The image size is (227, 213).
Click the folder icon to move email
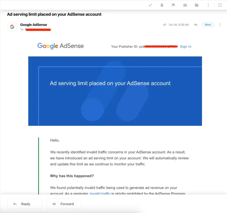(x=197, y=5)
